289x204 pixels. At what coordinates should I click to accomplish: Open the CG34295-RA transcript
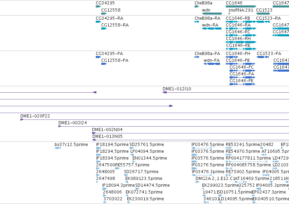click(98, 22)
